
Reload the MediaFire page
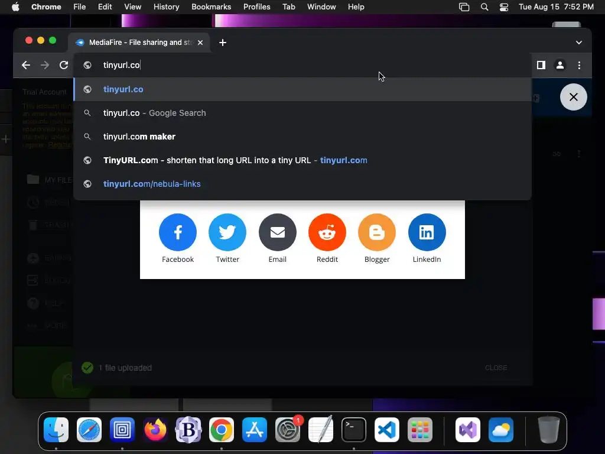[x=64, y=65]
